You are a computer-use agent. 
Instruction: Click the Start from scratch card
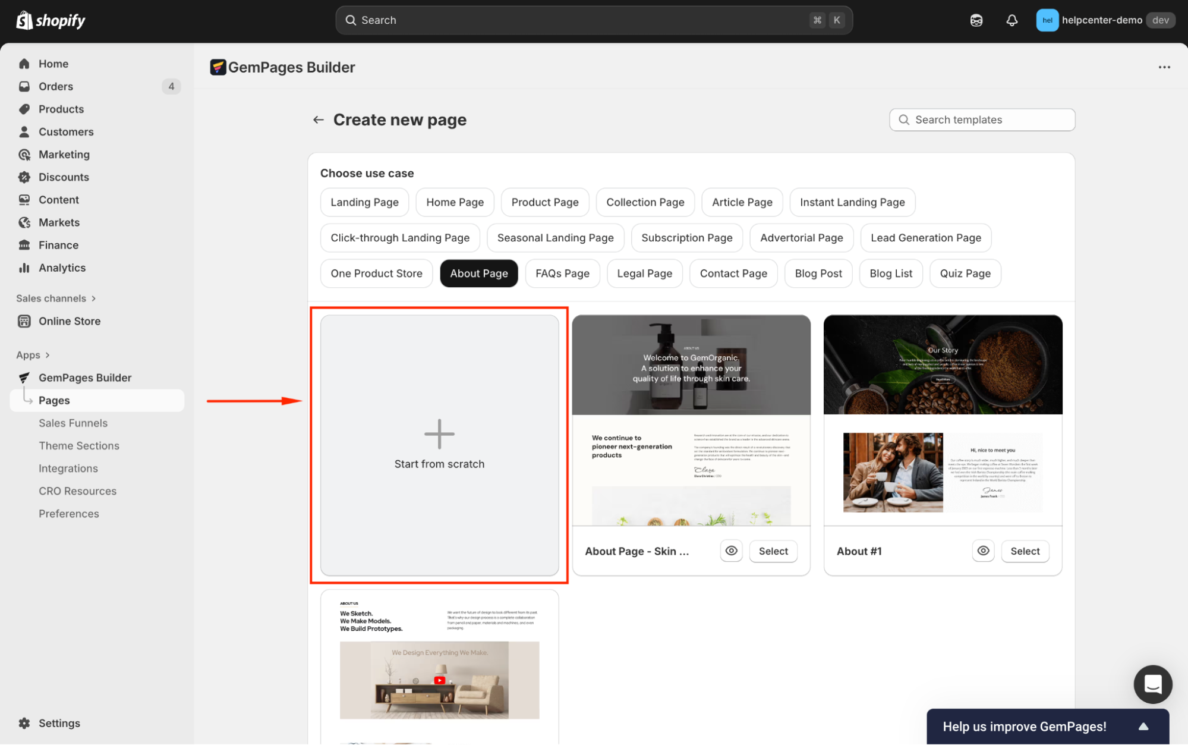pyautogui.click(x=439, y=445)
